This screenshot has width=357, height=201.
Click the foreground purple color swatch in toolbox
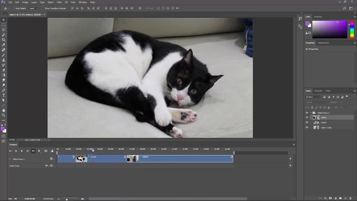(2, 129)
